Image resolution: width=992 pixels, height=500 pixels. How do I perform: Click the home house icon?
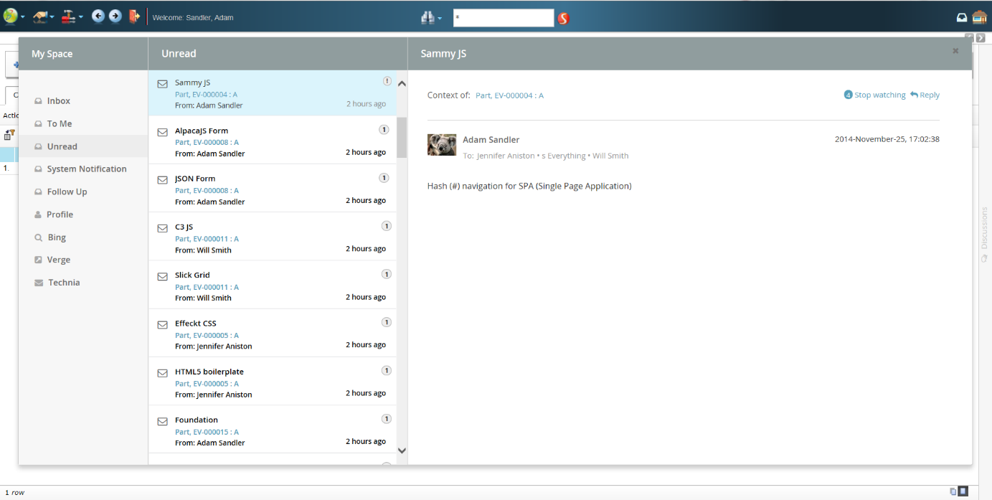coord(980,17)
